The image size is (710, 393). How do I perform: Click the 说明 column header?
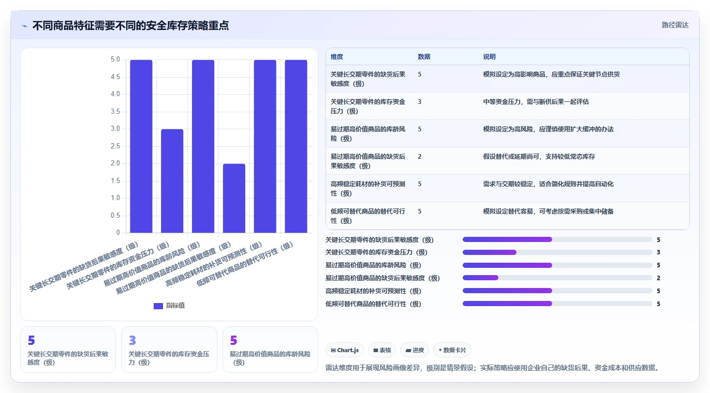click(x=490, y=57)
